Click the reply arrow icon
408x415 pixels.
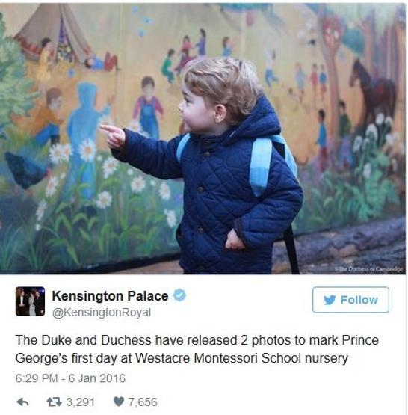click(x=22, y=402)
